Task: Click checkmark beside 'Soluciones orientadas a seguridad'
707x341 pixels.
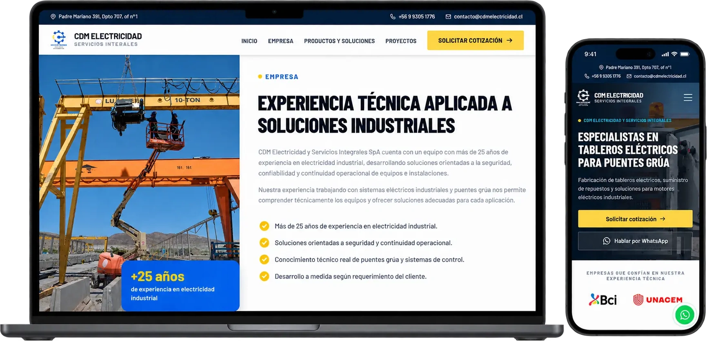Action: tap(264, 243)
